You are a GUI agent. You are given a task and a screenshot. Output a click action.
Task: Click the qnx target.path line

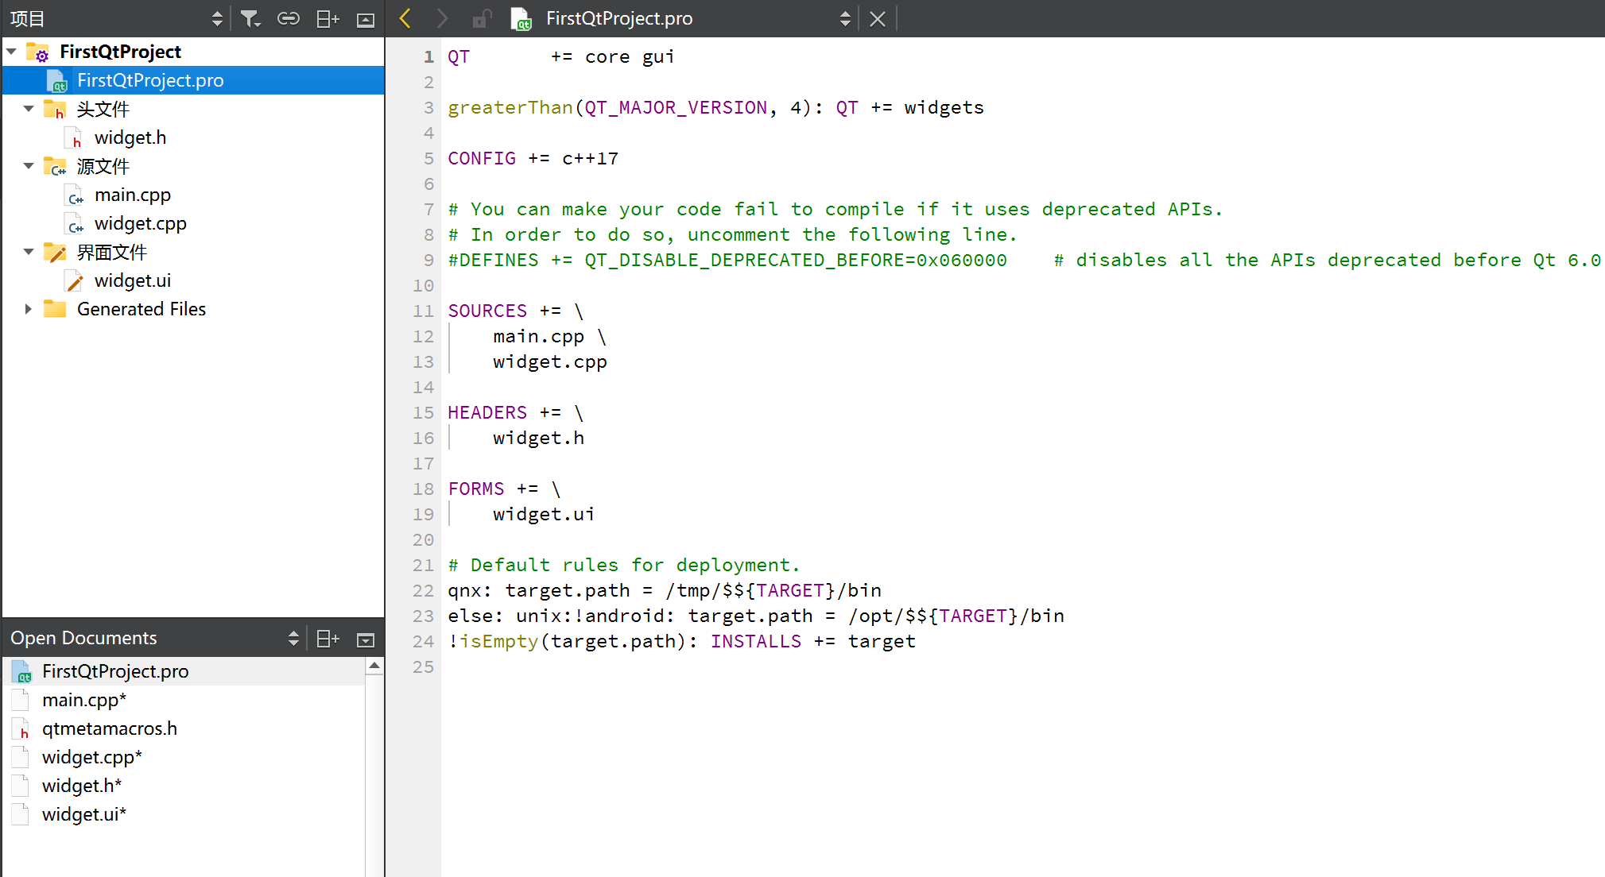click(665, 590)
